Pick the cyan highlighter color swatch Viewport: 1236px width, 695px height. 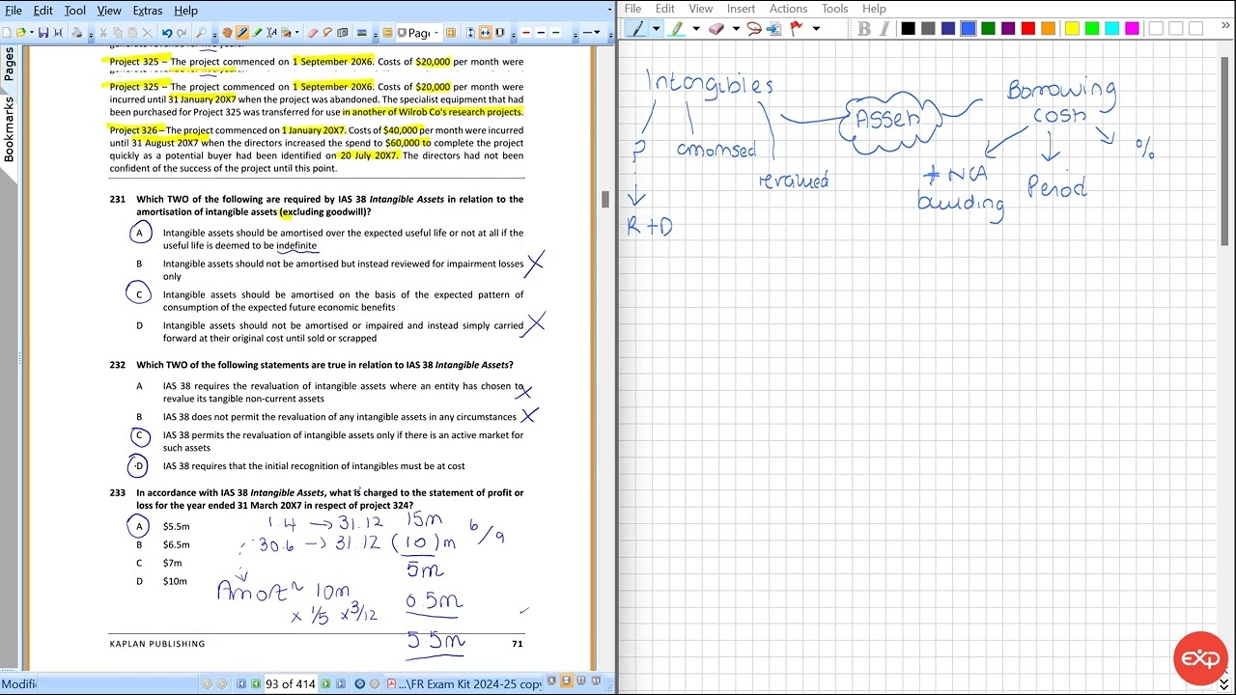pyautogui.click(x=1111, y=29)
